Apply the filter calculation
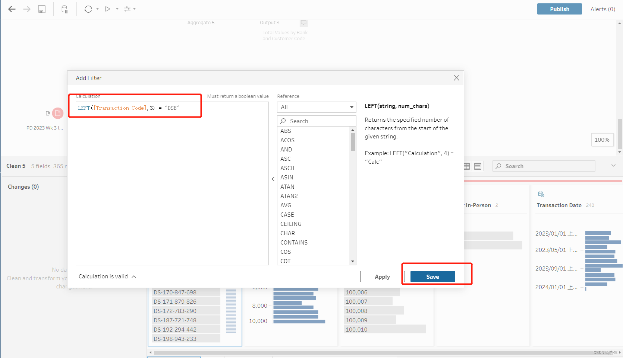 coord(382,277)
